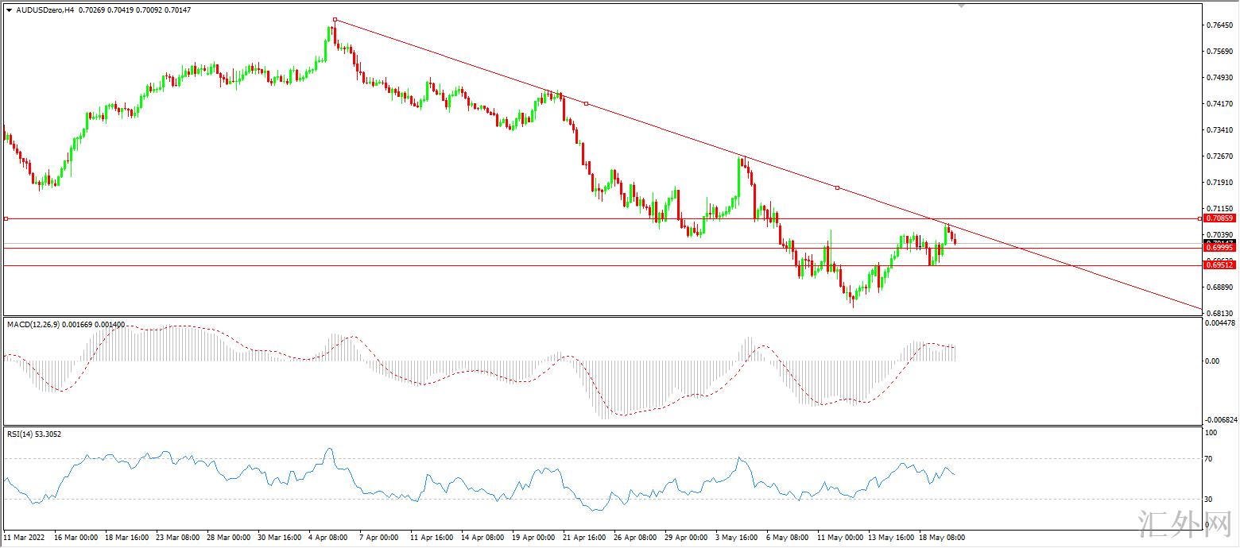Viewport: 1240px width, 548px height.
Task: Select the trendline's third anchor near 0.71910
Action: click(x=837, y=187)
